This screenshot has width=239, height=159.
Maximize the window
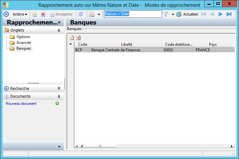tap(218, 4)
